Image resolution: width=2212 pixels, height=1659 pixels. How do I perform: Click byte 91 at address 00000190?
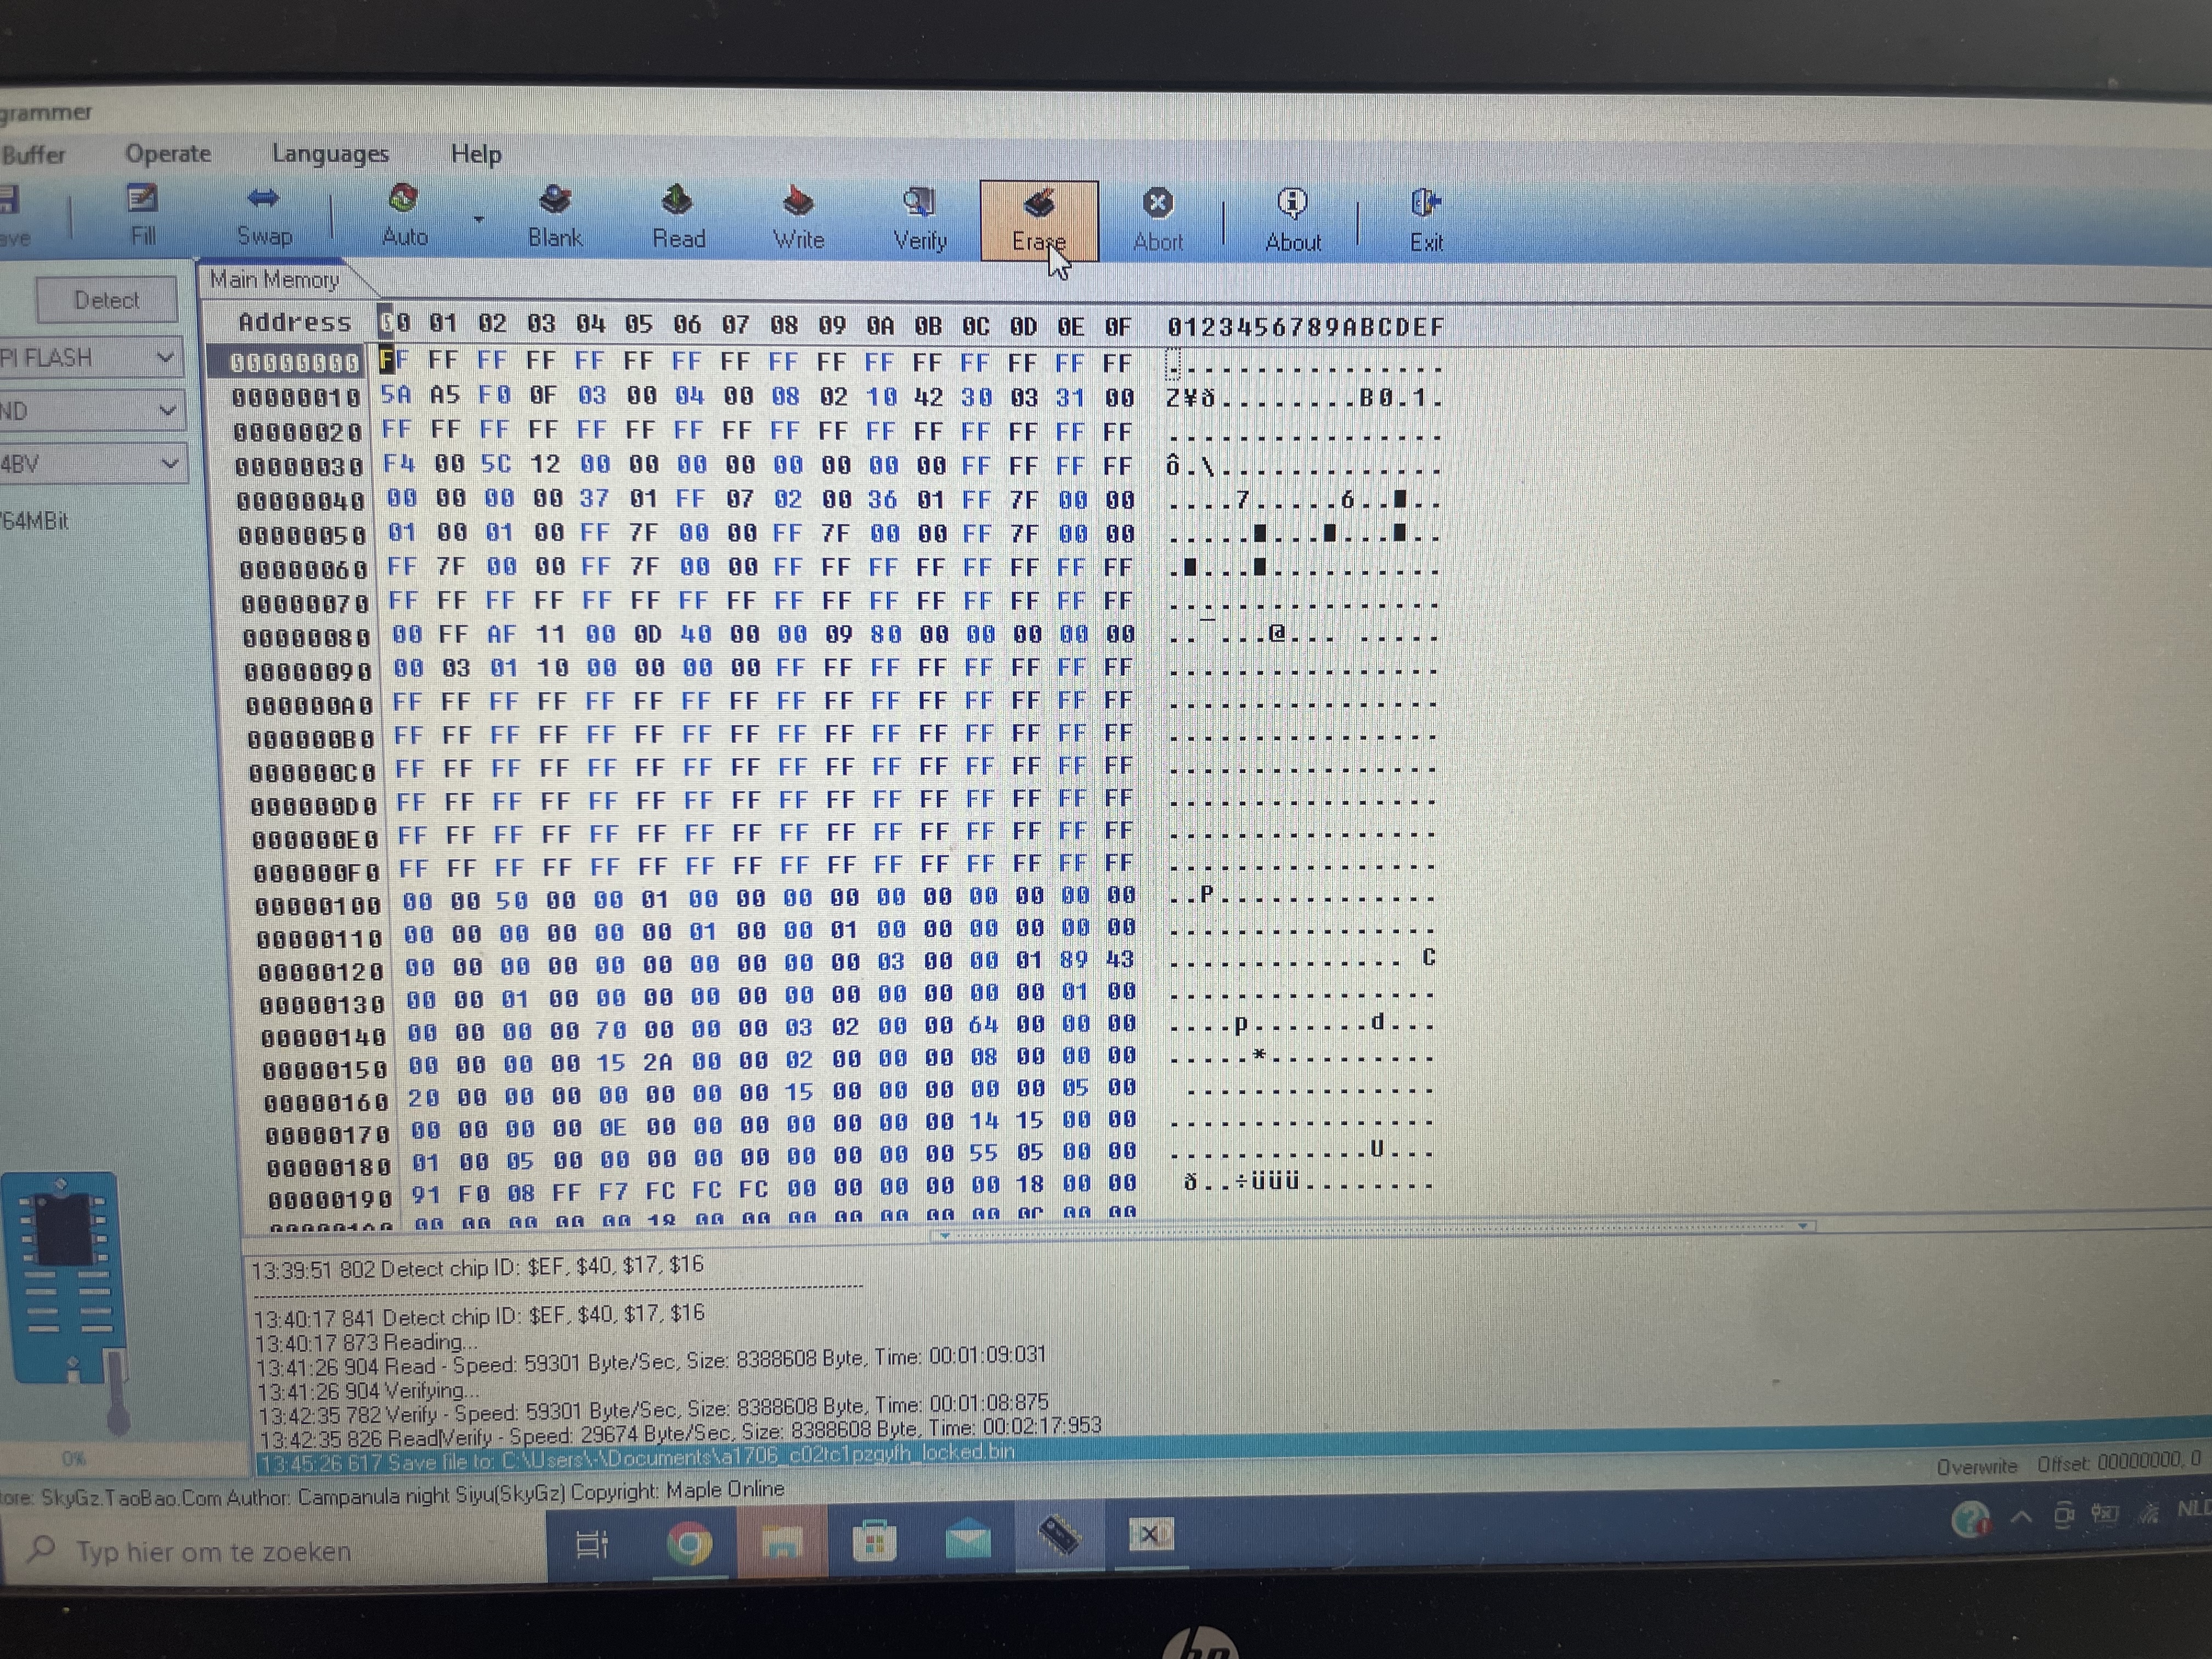click(426, 1194)
